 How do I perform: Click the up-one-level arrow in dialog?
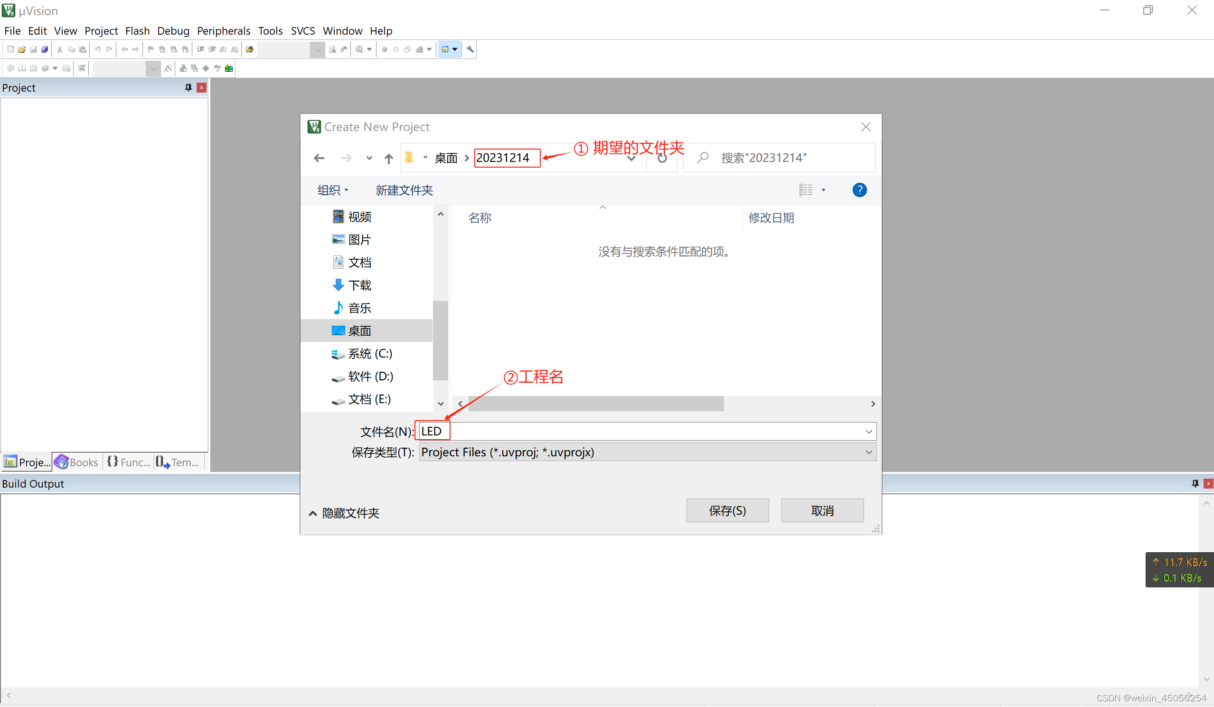[x=389, y=158]
